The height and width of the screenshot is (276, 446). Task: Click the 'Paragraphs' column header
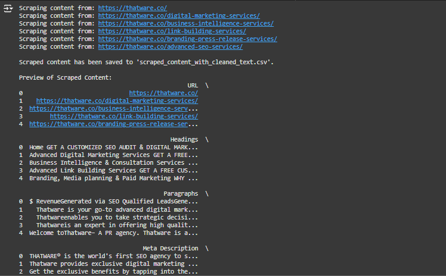[x=181, y=193]
